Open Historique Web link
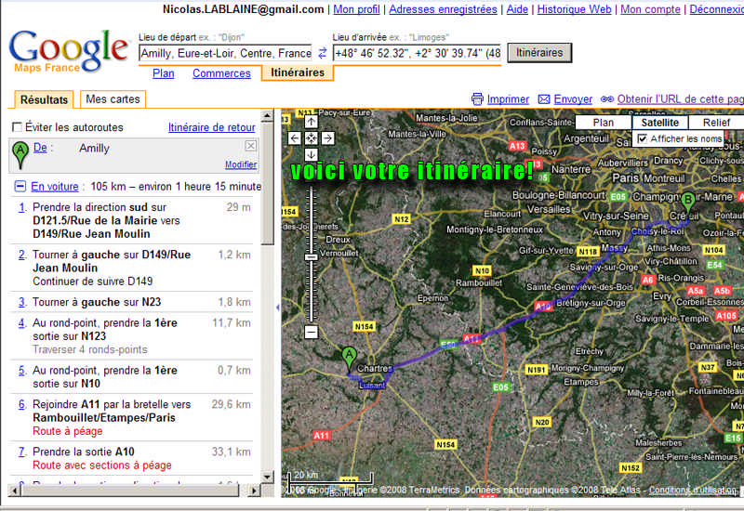The height and width of the screenshot is (511, 744). [574, 9]
